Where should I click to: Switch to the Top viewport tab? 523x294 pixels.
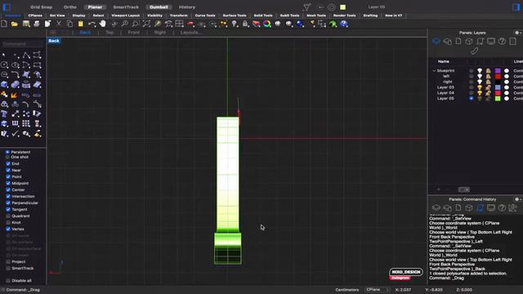tap(110, 33)
